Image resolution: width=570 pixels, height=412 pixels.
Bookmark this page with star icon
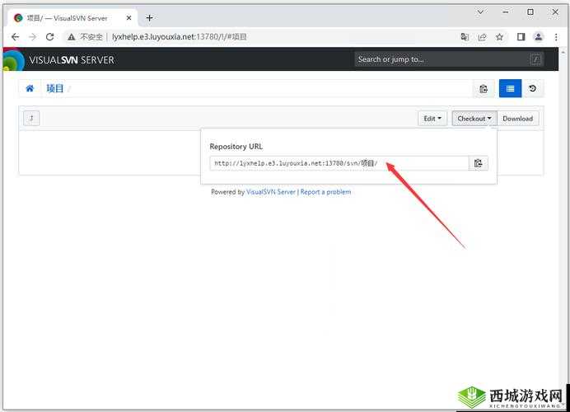pos(499,37)
